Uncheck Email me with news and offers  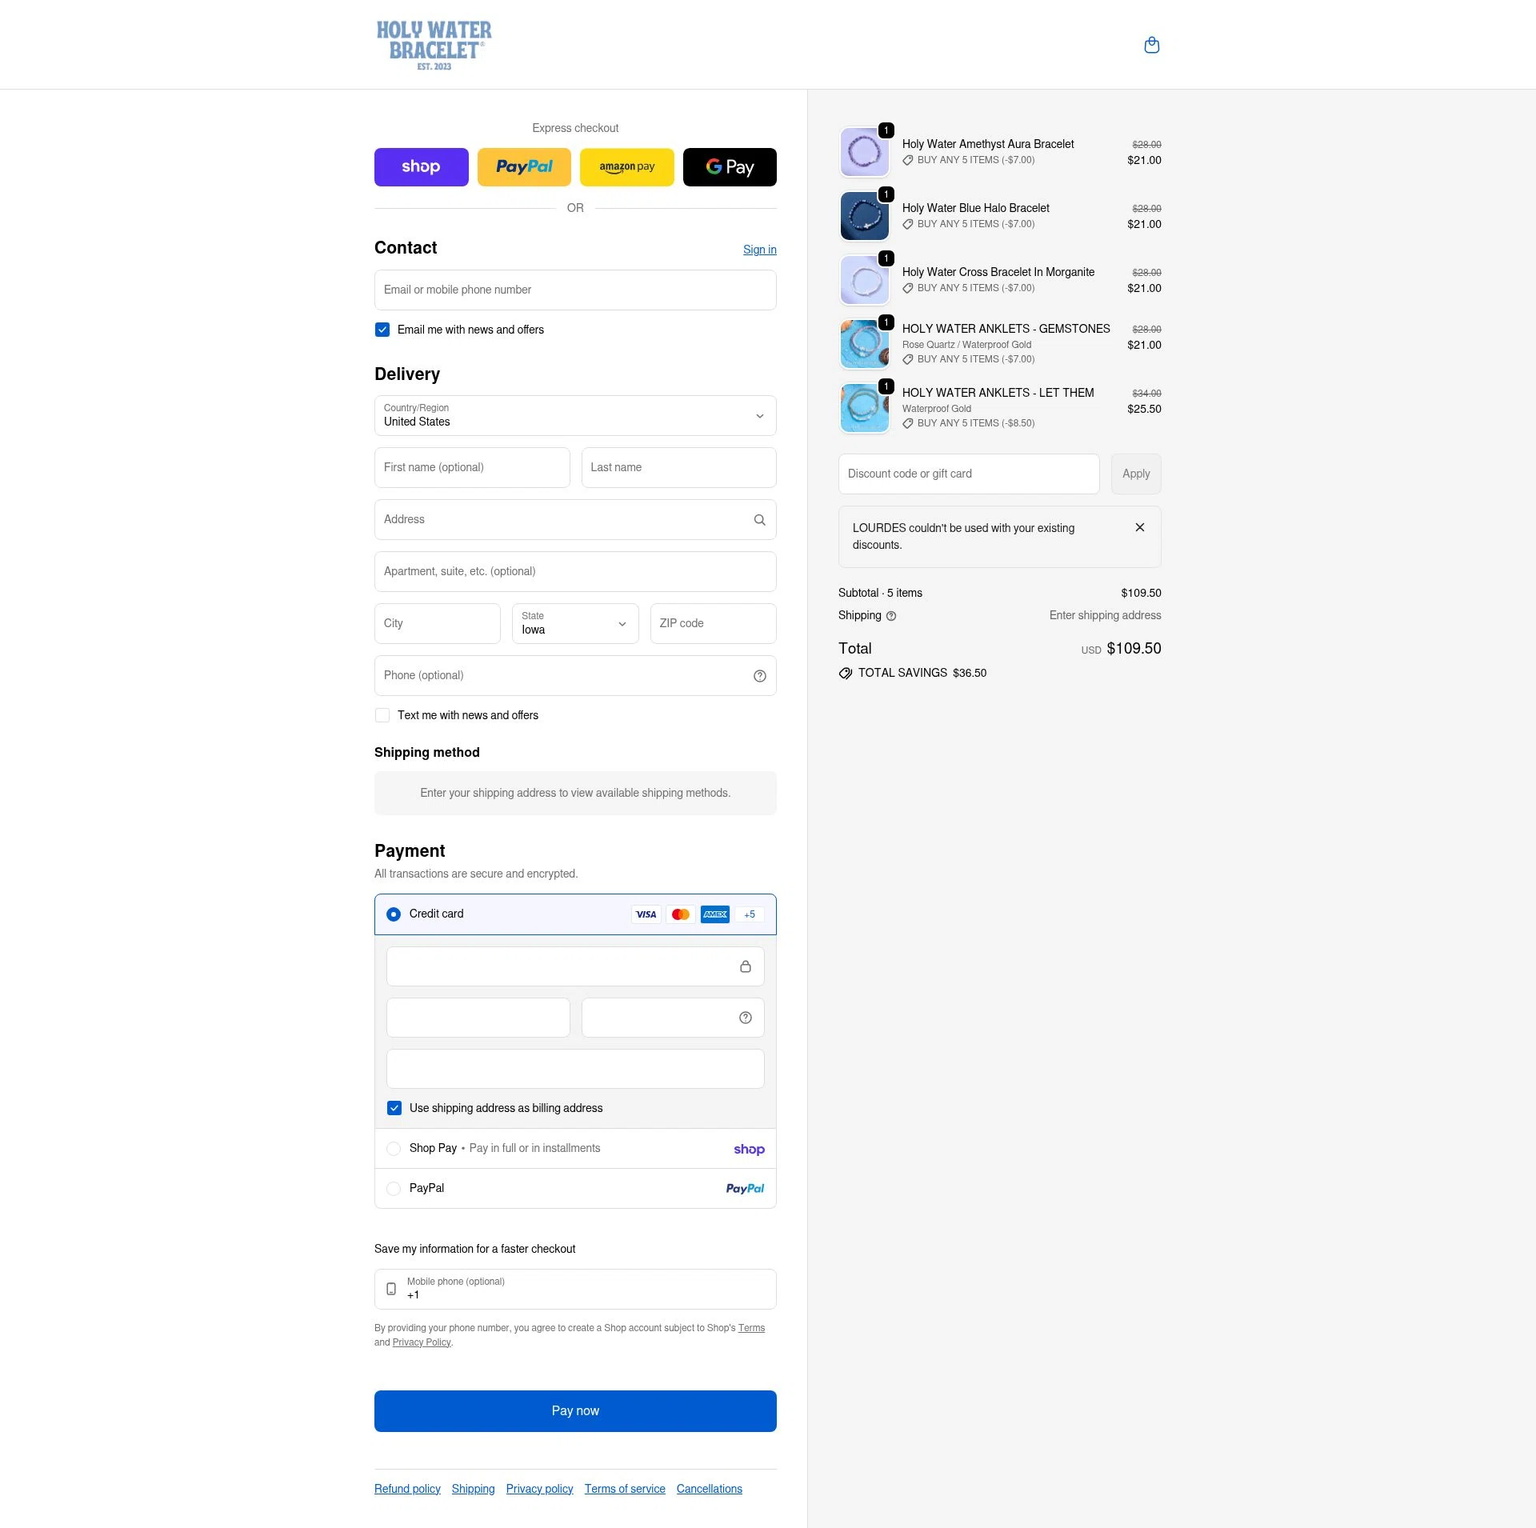[x=382, y=329]
